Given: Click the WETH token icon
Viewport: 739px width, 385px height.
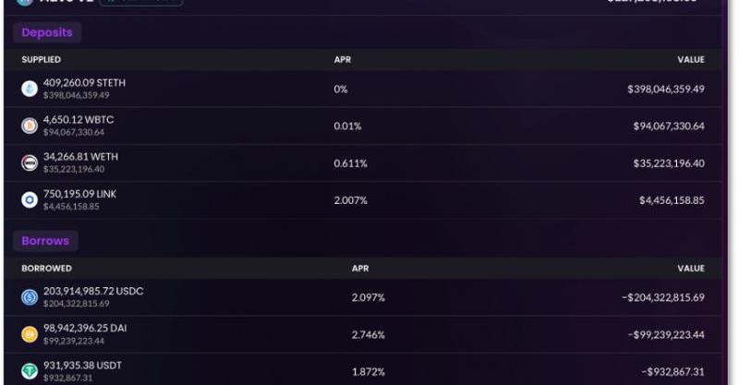Looking at the screenshot, I should [x=30, y=162].
